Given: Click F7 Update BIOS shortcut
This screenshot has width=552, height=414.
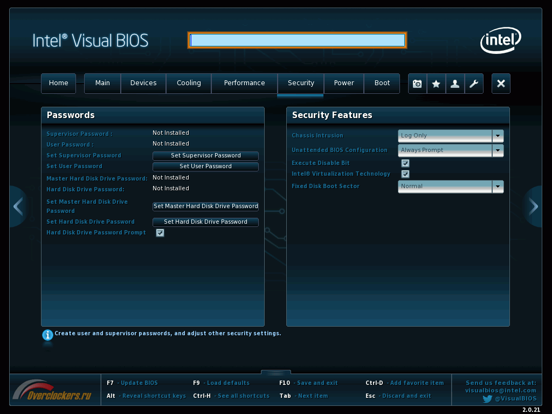Looking at the screenshot, I should pos(133,383).
